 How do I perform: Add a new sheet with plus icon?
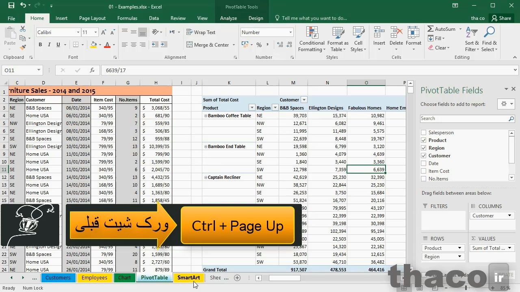pyautogui.click(x=237, y=278)
